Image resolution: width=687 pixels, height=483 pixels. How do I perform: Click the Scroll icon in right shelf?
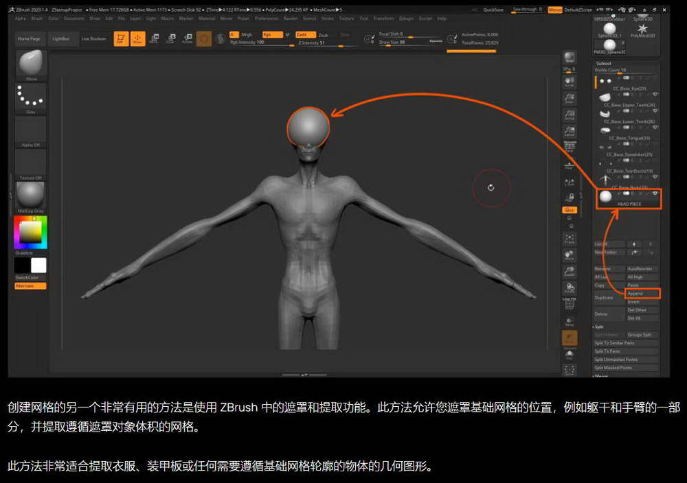(570, 82)
